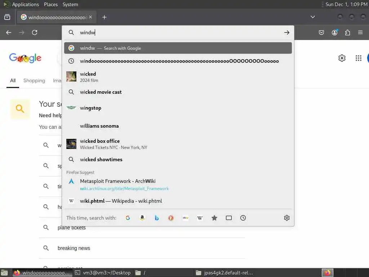List all tabs with chevron dropdown
This screenshot has height=277, width=369.
click(x=312, y=17)
